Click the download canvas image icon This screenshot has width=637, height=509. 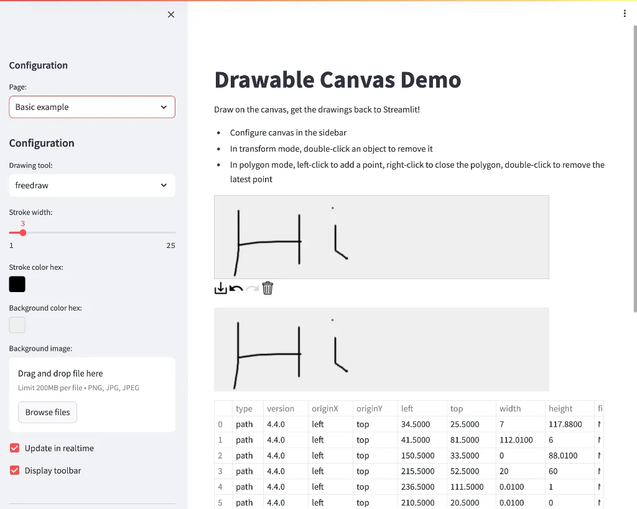pyautogui.click(x=221, y=288)
